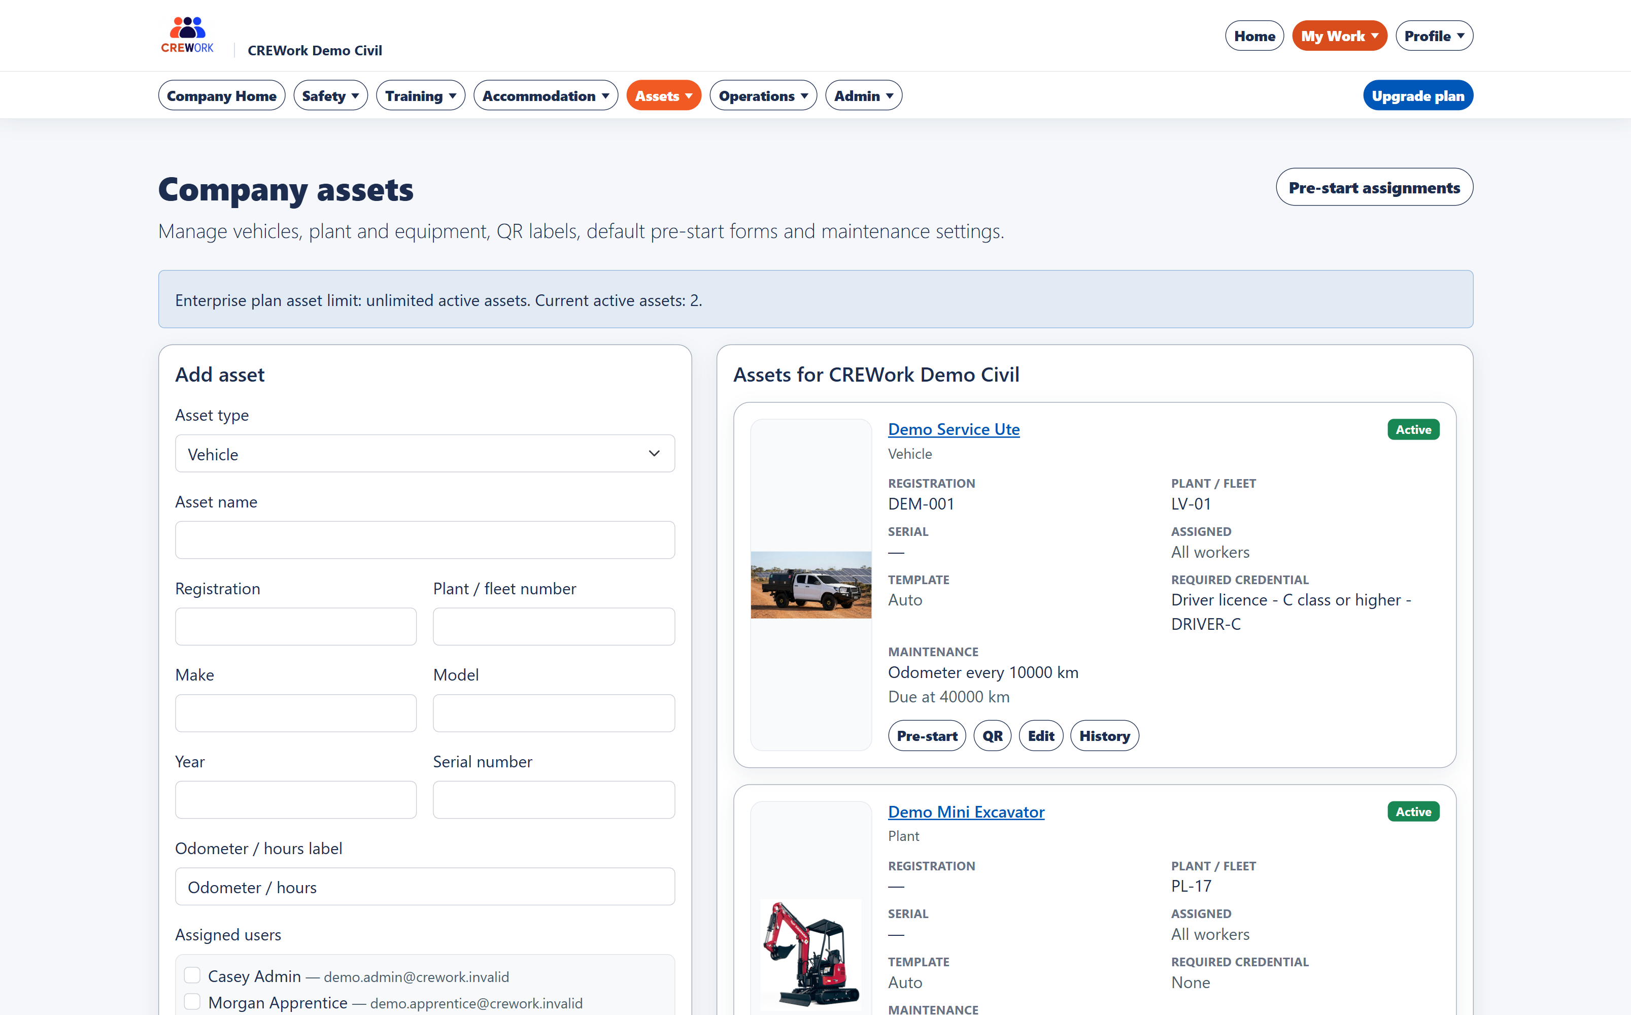The width and height of the screenshot is (1631, 1015).
Task: Focus the Make input field
Action: tap(296, 714)
